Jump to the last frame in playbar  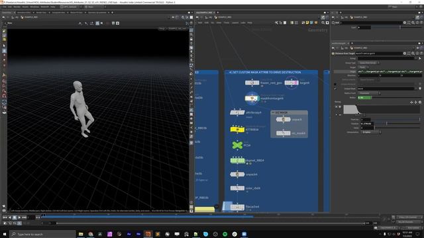tap(24, 218)
